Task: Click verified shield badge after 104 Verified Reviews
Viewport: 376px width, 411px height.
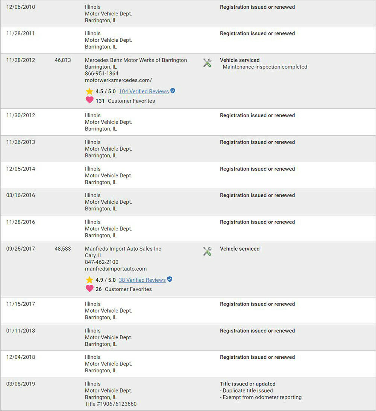Action: [x=173, y=91]
